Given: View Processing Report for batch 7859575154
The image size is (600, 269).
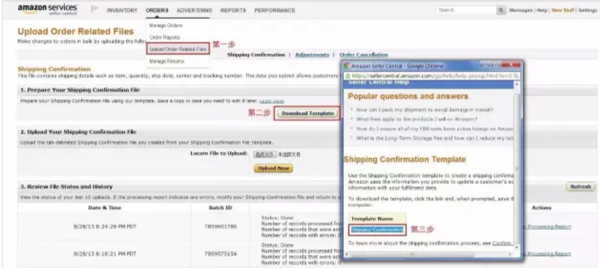Looking at the screenshot, I should click(547, 254).
